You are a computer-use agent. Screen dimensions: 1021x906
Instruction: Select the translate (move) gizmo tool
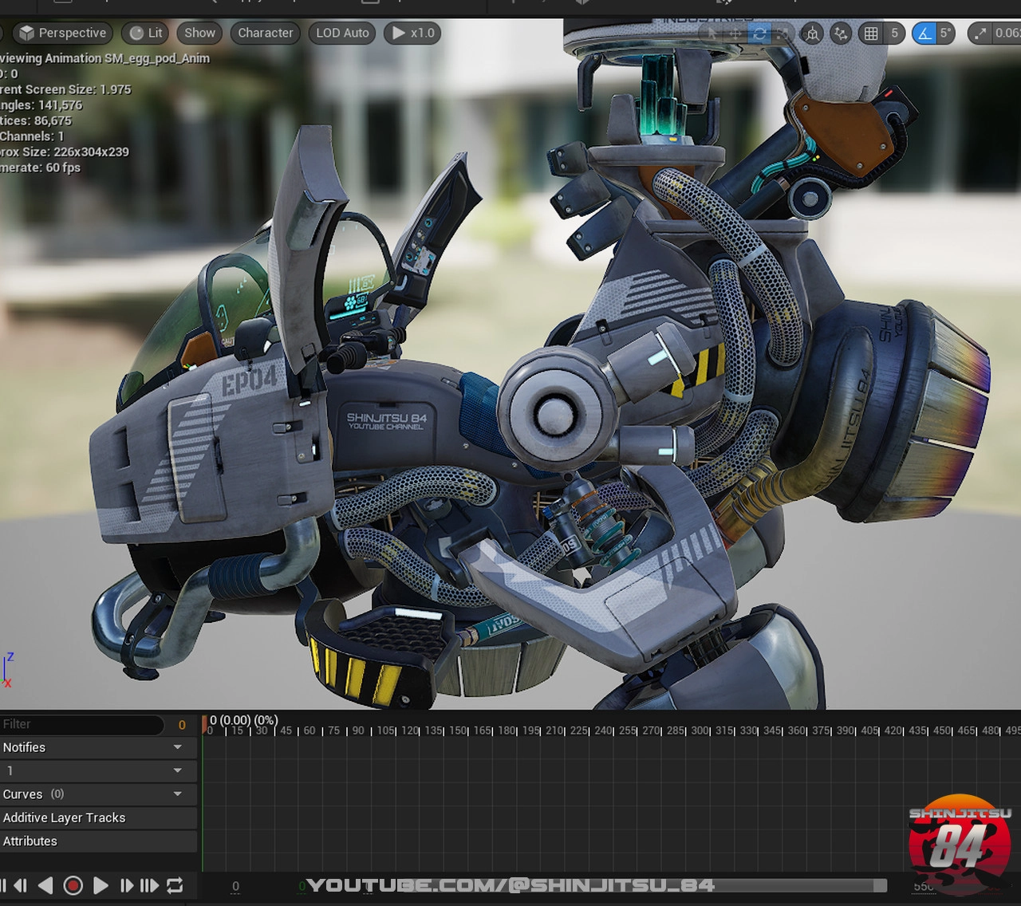pos(735,33)
